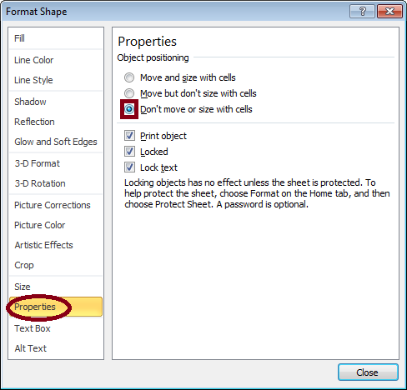Switch to Picture Corrections
This screenshot has height=390, width=407.
click(x=56, y=205)
